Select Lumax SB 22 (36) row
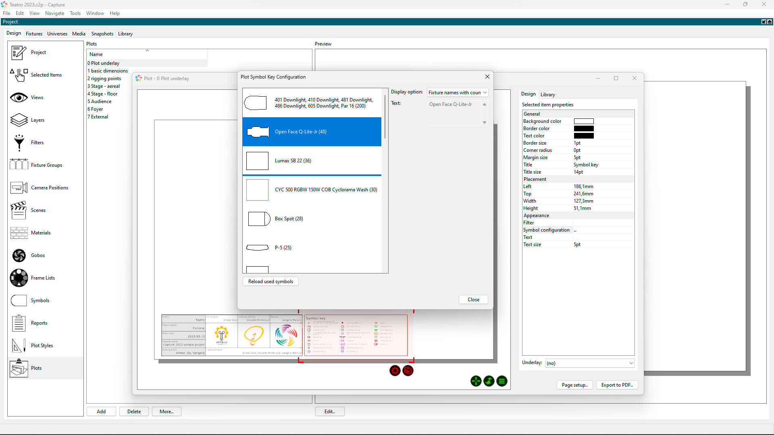 pos(312,161)
